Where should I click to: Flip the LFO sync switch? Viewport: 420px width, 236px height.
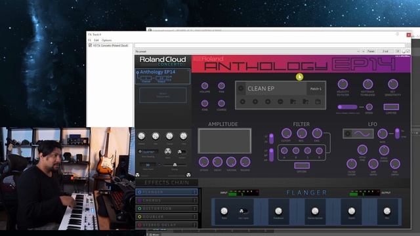397,134
